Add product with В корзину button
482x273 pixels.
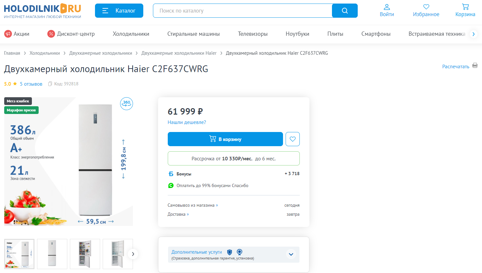[x=225, y=139]
